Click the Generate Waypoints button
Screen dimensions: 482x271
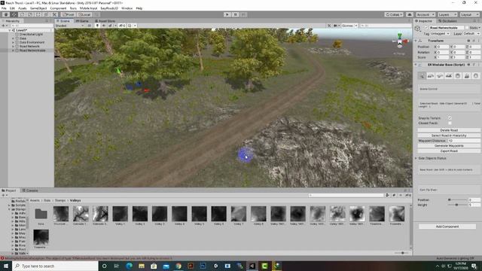click(449, 145)
